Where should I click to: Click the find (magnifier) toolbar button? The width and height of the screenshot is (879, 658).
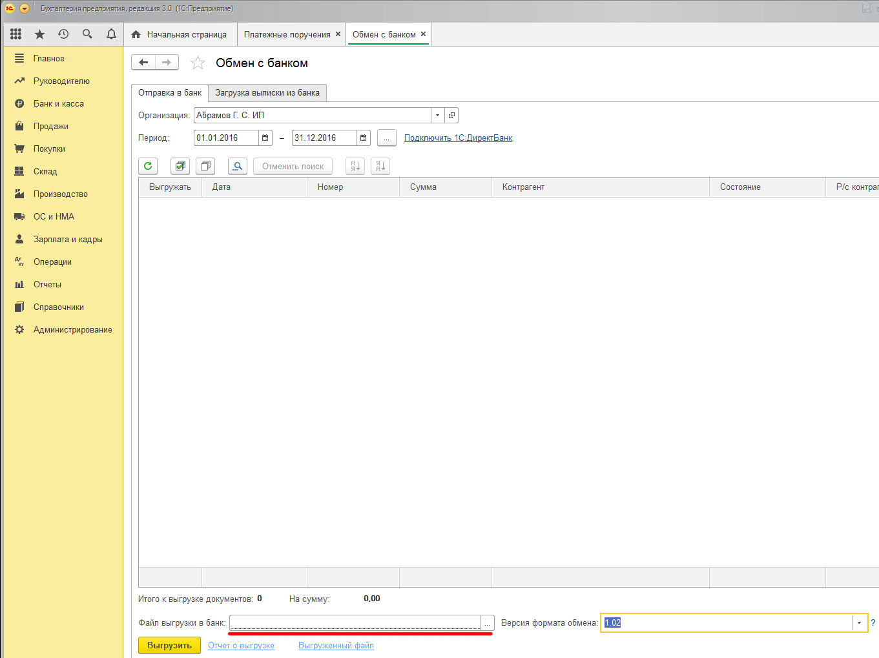point(238,166)
